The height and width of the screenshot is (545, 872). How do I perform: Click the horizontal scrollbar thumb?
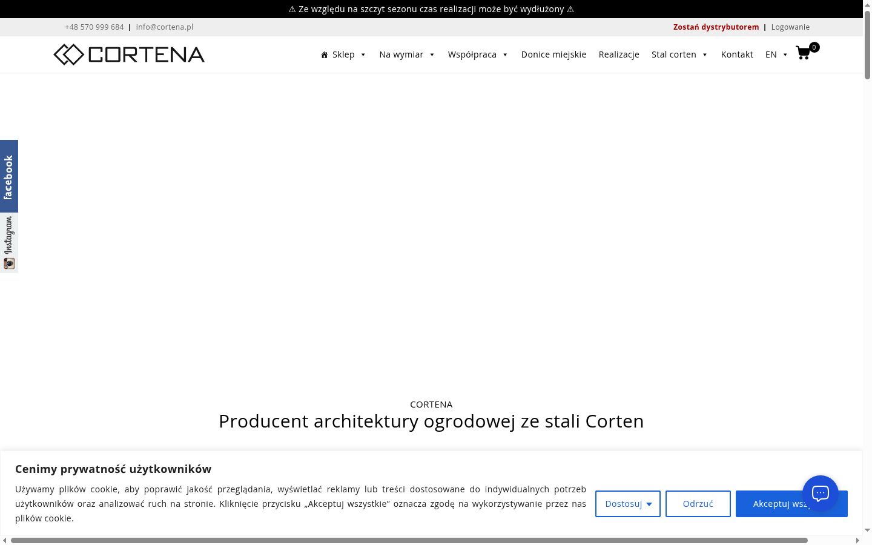[x=409, y=540]
